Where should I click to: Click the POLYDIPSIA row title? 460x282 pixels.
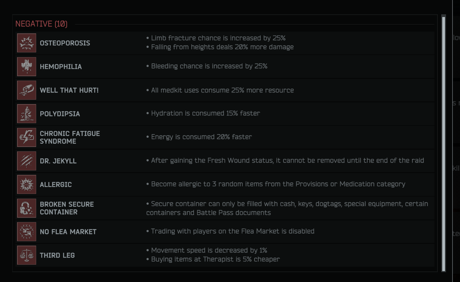(60, 114)
